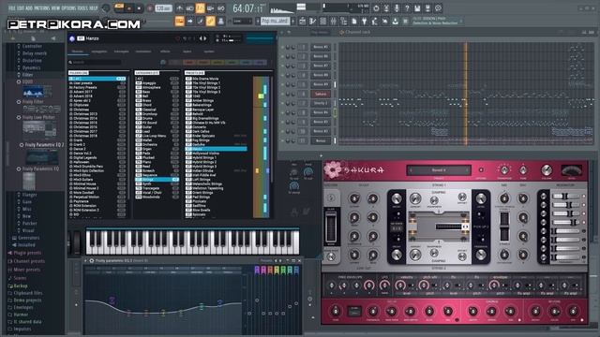Select the Strings category in Hanzo
Image resolution: width=600 pixels, height=337 pixels.
157,179
